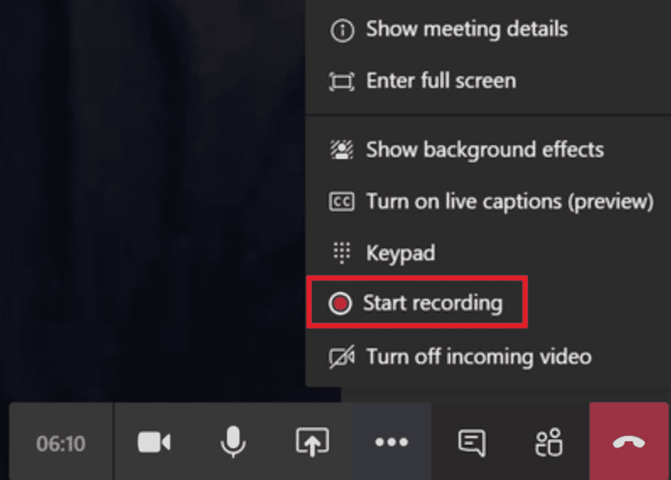Click the dotted keypad grid icon

pyautogui.click(x=341, y=253)
